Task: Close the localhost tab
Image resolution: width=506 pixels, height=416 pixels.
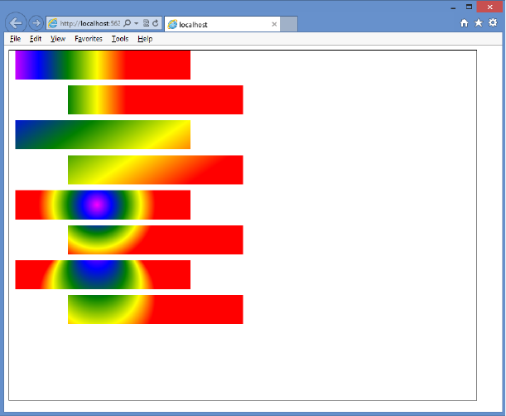Action: pyautogui.click(x=274, y=24)
